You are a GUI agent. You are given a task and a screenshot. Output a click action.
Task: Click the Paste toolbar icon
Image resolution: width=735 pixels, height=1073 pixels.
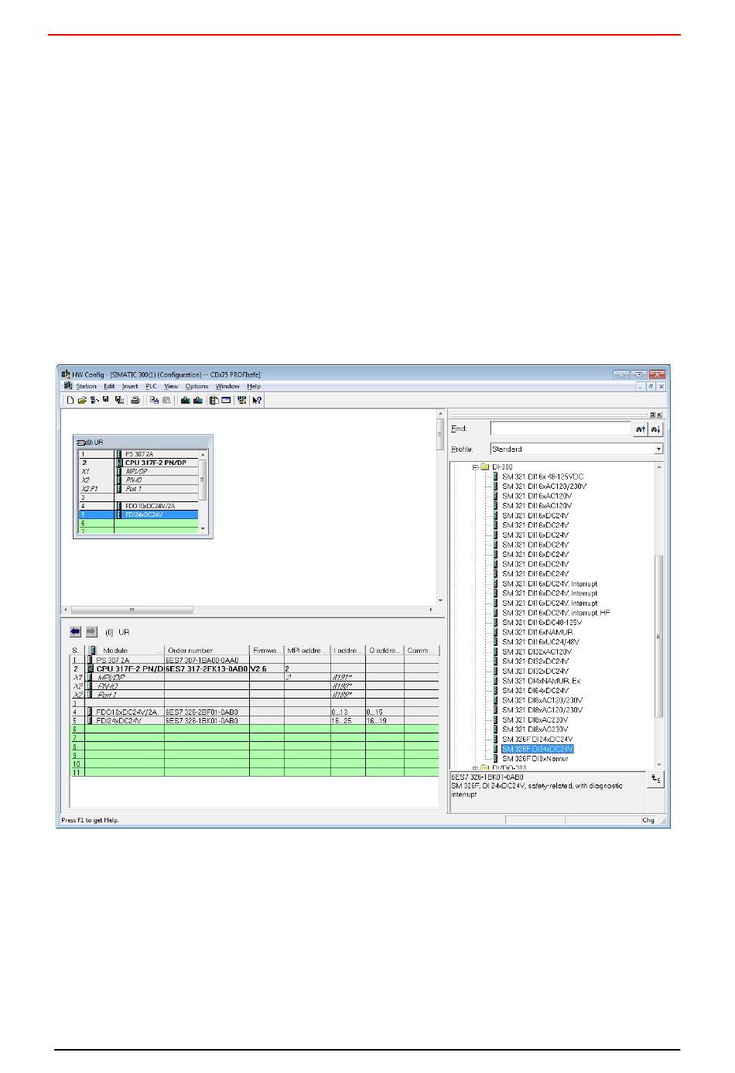pos(166,400)
